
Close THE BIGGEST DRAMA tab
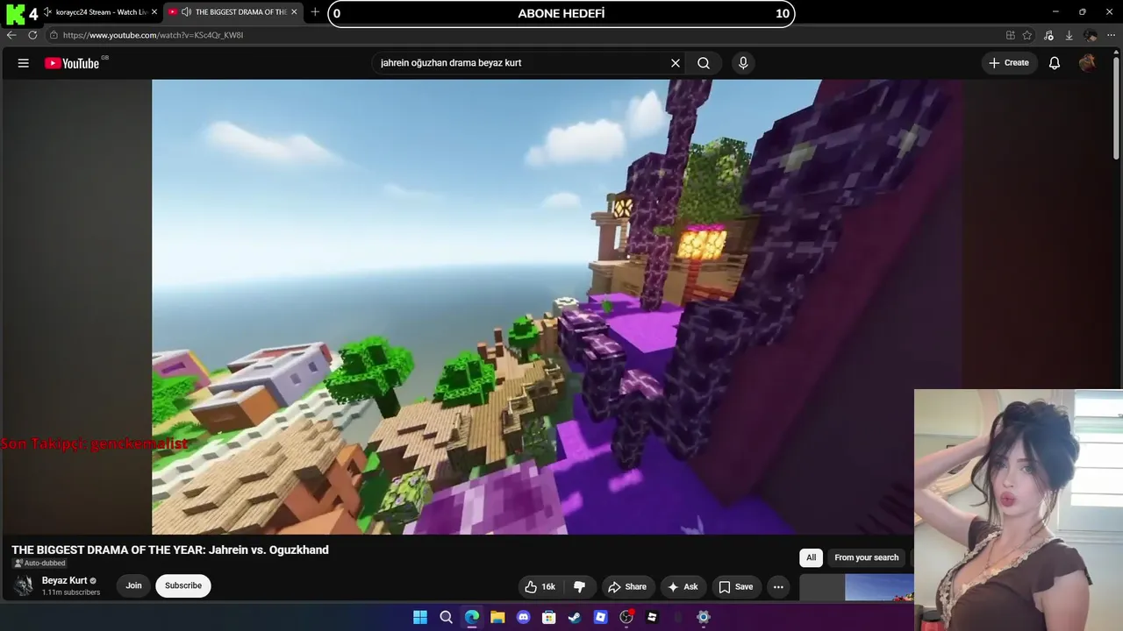[x=294, y=12]
